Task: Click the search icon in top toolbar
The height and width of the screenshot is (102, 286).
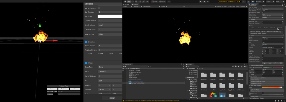Action: point(244,2)
